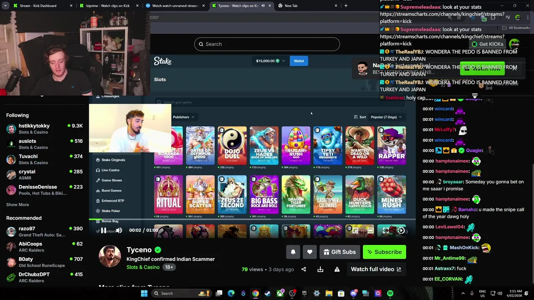Image resolution: width=534 pixels, height=300 pixels.
Task: Toggle theater mode on video player
Action: (x=370, y=230)
